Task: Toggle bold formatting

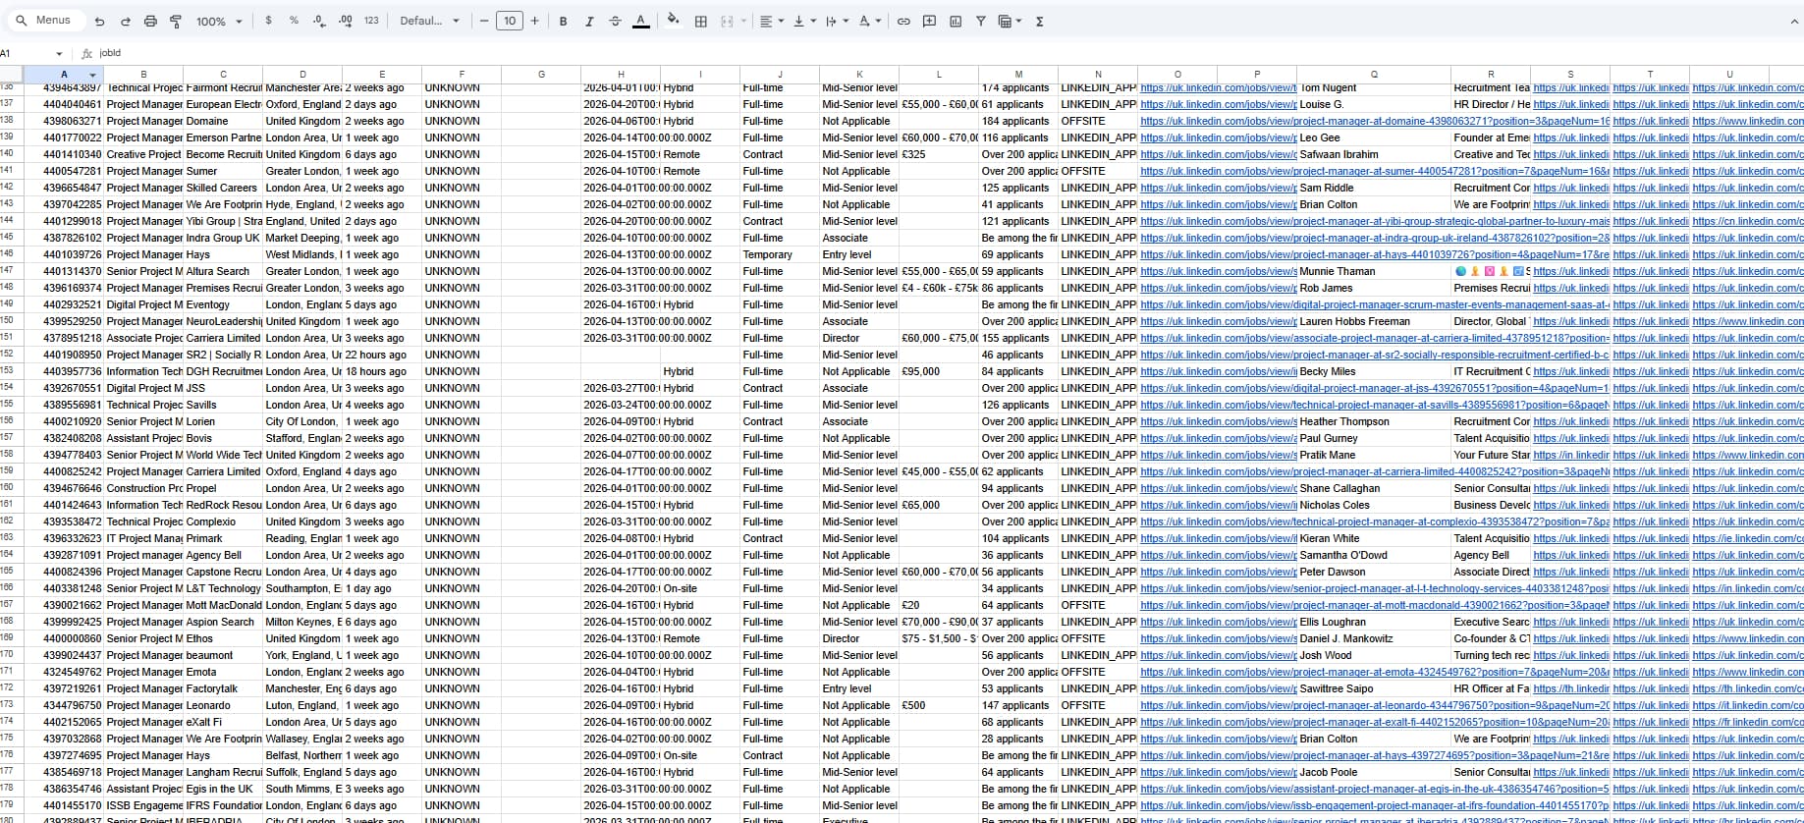Action: point(563,21)
